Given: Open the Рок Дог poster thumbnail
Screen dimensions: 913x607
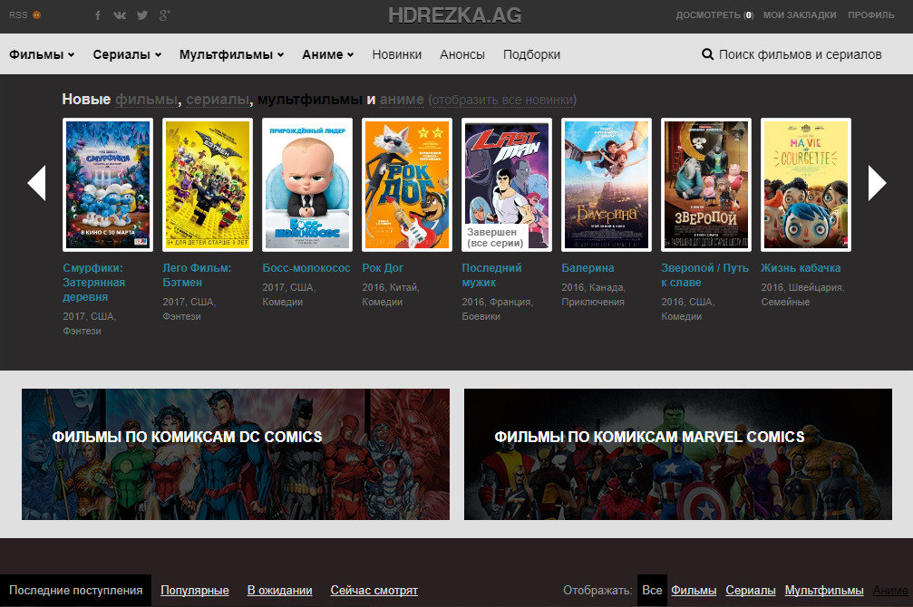Looking at the screenshot, I should click(407, 185).
